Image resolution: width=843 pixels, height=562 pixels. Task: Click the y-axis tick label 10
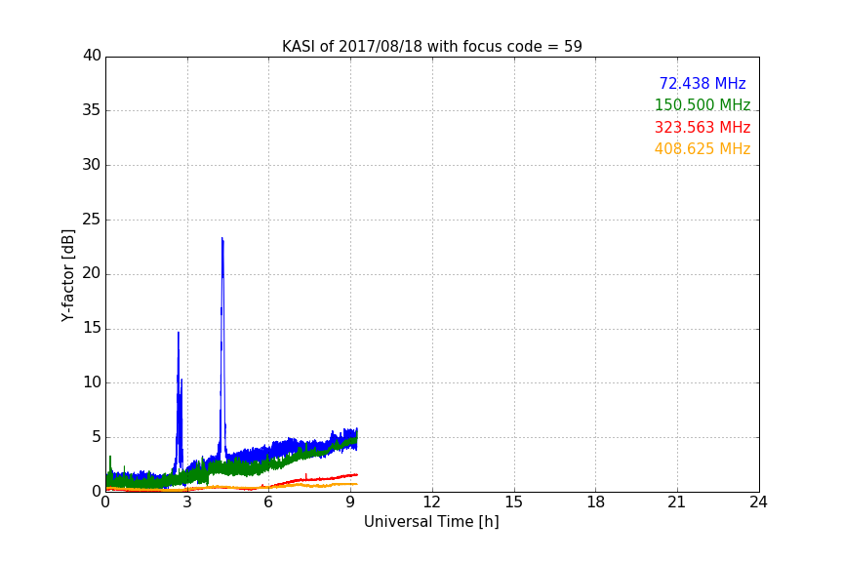pos(92,382)
